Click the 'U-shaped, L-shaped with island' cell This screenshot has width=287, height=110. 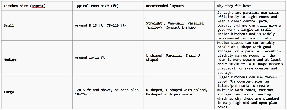[179, 92]
